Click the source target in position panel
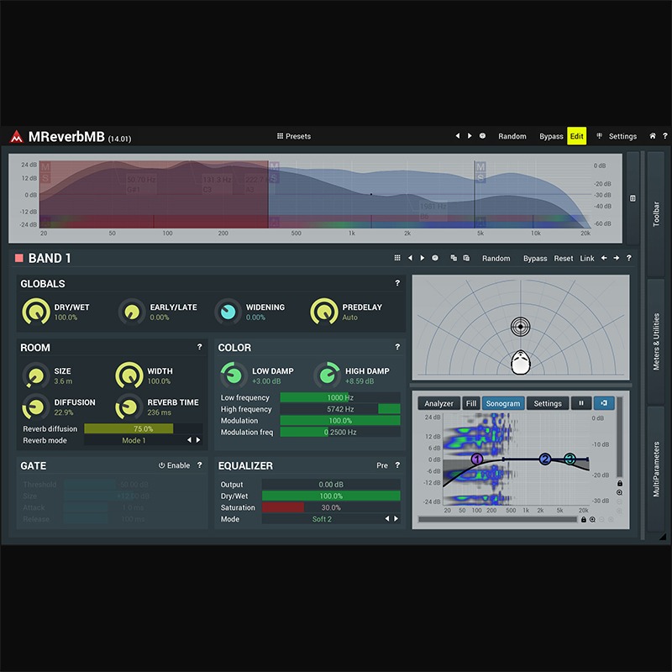Screen dimensions: 672x672 click(521, 327)
